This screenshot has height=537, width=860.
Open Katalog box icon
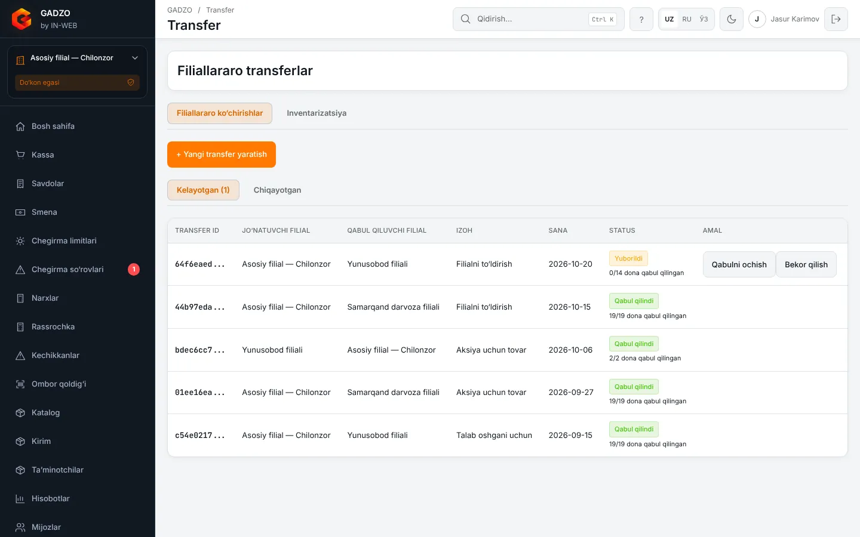click(x=20, y=413)
